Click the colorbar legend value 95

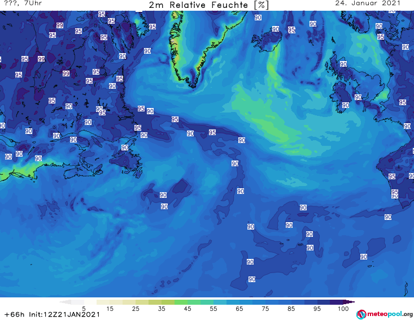317,309
